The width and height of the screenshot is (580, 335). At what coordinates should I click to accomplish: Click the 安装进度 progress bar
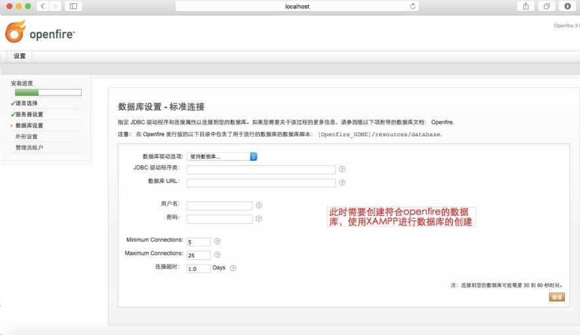coord(48,92)
